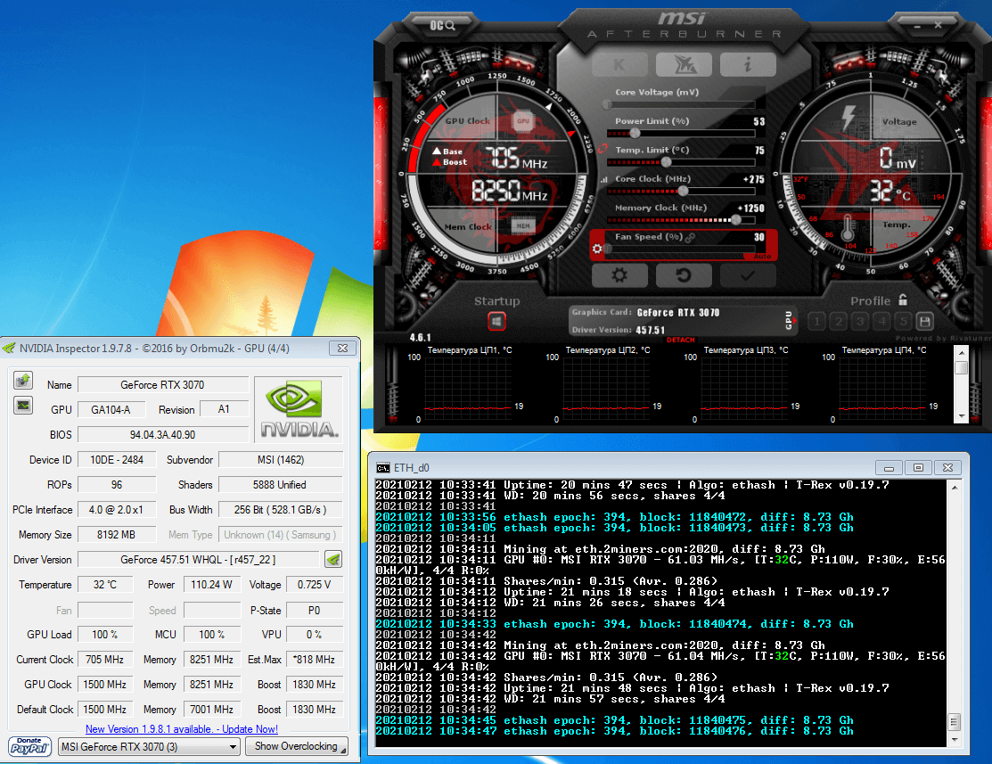Open sensor monitoring graph in NVIDIA Inspector
The height and width of the screenshot is (764, 992).
(23, 406)
